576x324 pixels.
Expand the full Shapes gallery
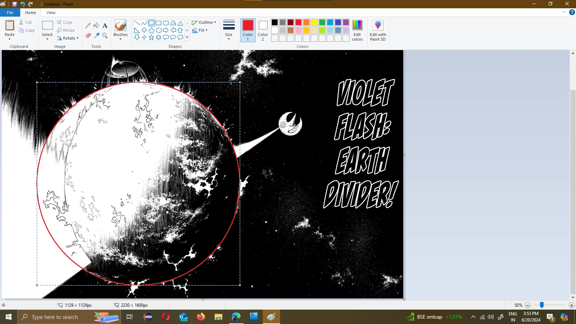(x=187, y=37)
